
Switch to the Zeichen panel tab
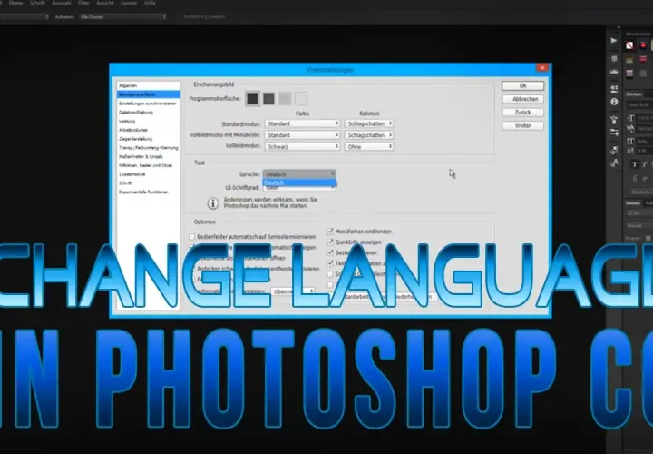click(633, 94)
